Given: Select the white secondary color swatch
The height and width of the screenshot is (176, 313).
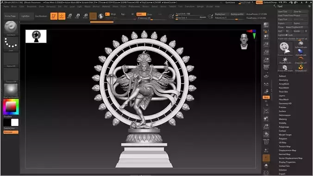Looking at the screenshot, I should pos(15,122).
